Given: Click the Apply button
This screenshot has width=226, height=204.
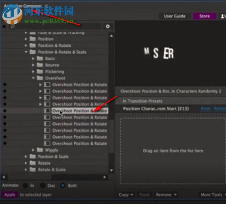Looking at the screenshot, I should (x=10, y=195).
